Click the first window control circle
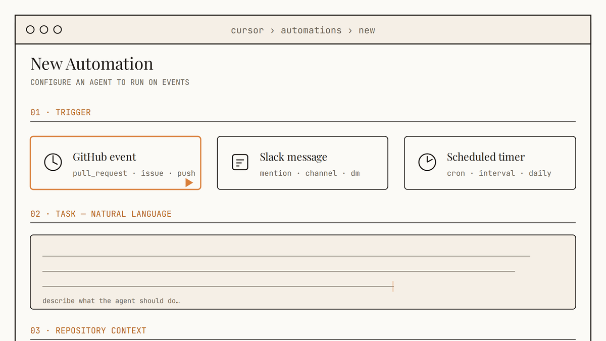 click(x=30, y=30)
